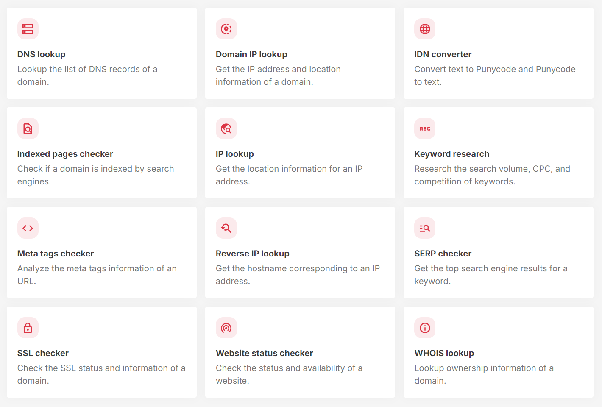Click the Reverse IP lookup magnifier icon
The width and height of the screenshot is (602, 407).
(226, 228)
